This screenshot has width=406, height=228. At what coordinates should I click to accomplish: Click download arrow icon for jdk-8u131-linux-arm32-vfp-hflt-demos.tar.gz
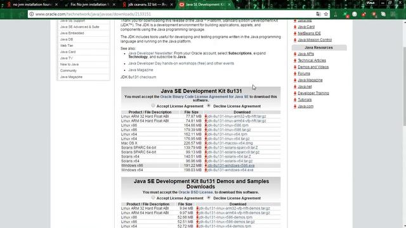(197, 208)
